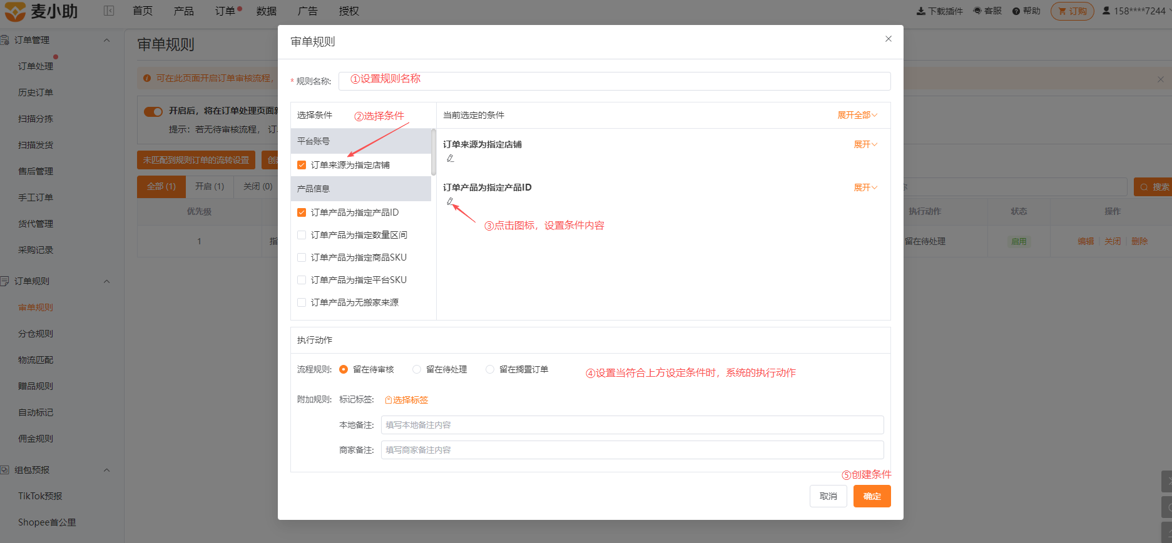Click 未匹配到规则订单的流转设置 button
Screen dimensions: 1172x543
(196, 160)
